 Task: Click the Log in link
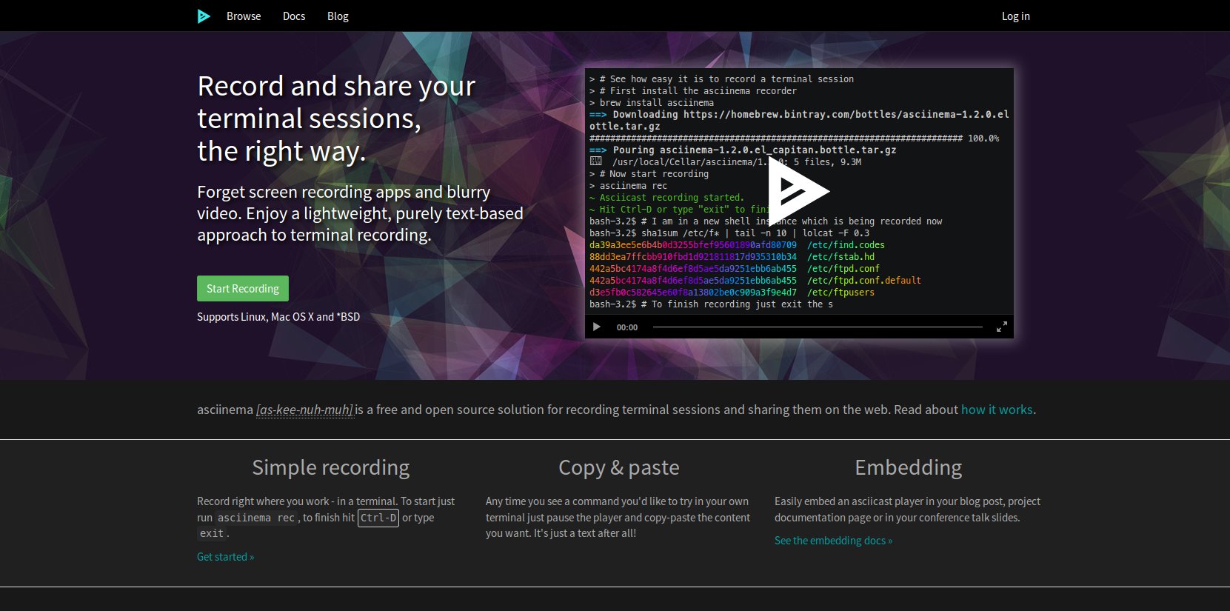[x=1016, y=16]
